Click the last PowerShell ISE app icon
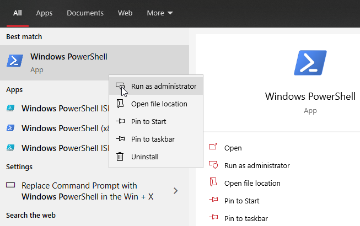This screenshot has height=226, width=360. tap(10, 148)
